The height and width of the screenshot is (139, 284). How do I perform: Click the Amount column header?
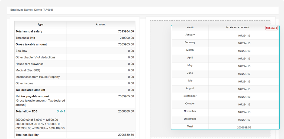(101, 25)
